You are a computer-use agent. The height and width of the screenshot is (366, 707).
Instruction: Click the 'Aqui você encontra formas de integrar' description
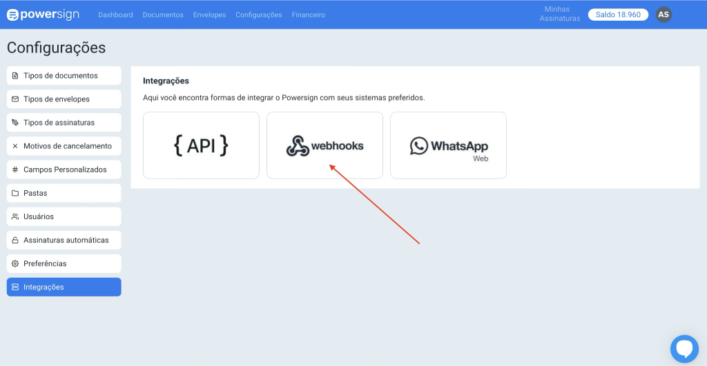click(284, 98)
